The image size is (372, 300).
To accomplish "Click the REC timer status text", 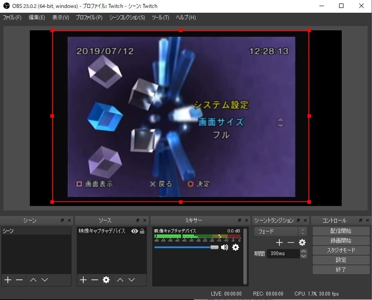I will pos(268,294).
